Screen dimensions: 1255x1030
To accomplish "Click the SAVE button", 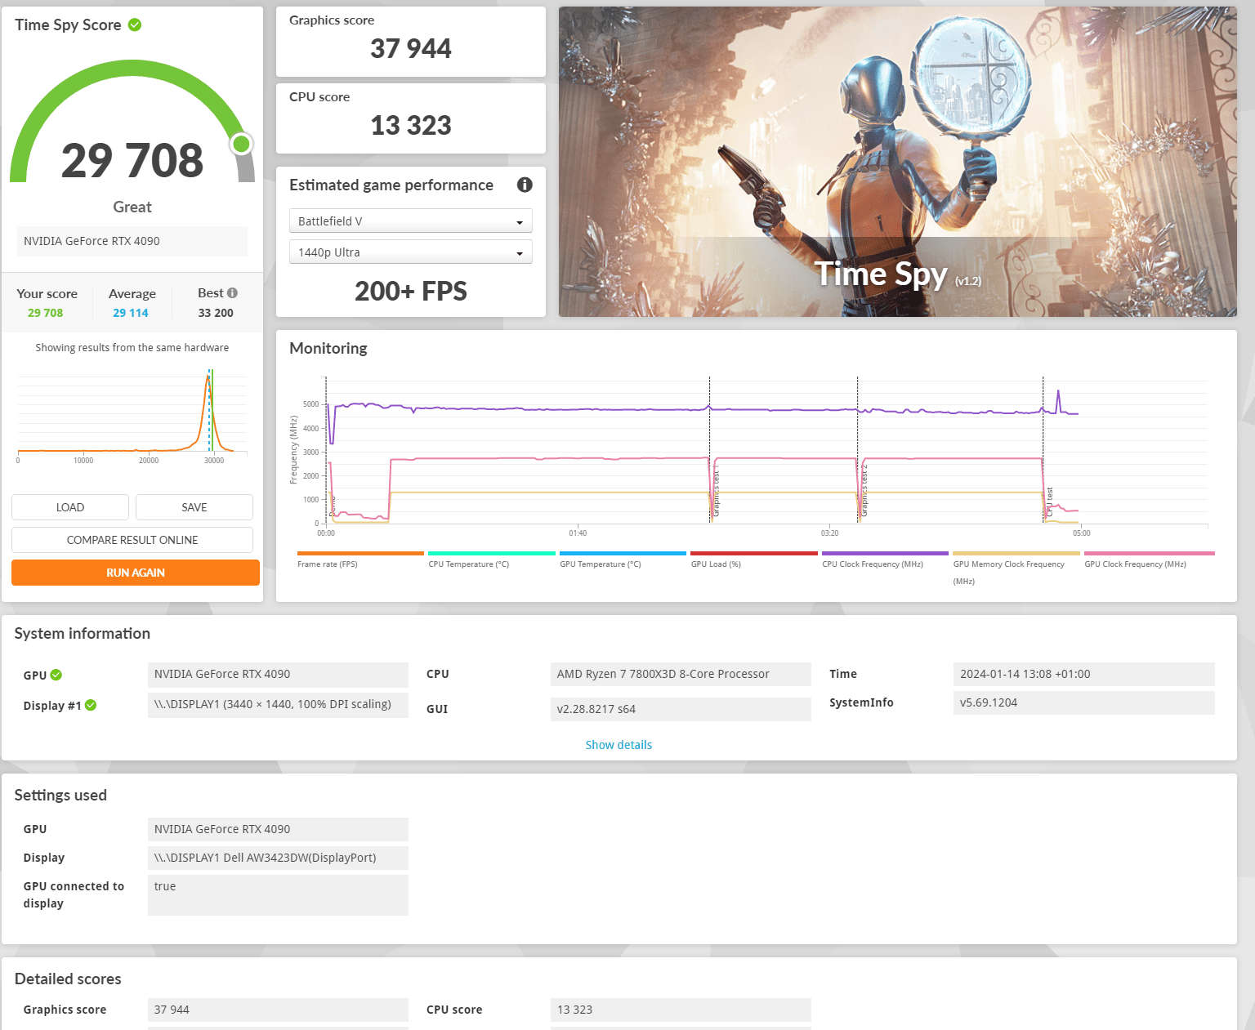I will [194, 507].
